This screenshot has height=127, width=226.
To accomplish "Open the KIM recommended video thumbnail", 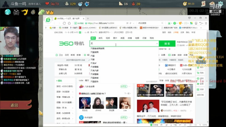I will [150, 90].
